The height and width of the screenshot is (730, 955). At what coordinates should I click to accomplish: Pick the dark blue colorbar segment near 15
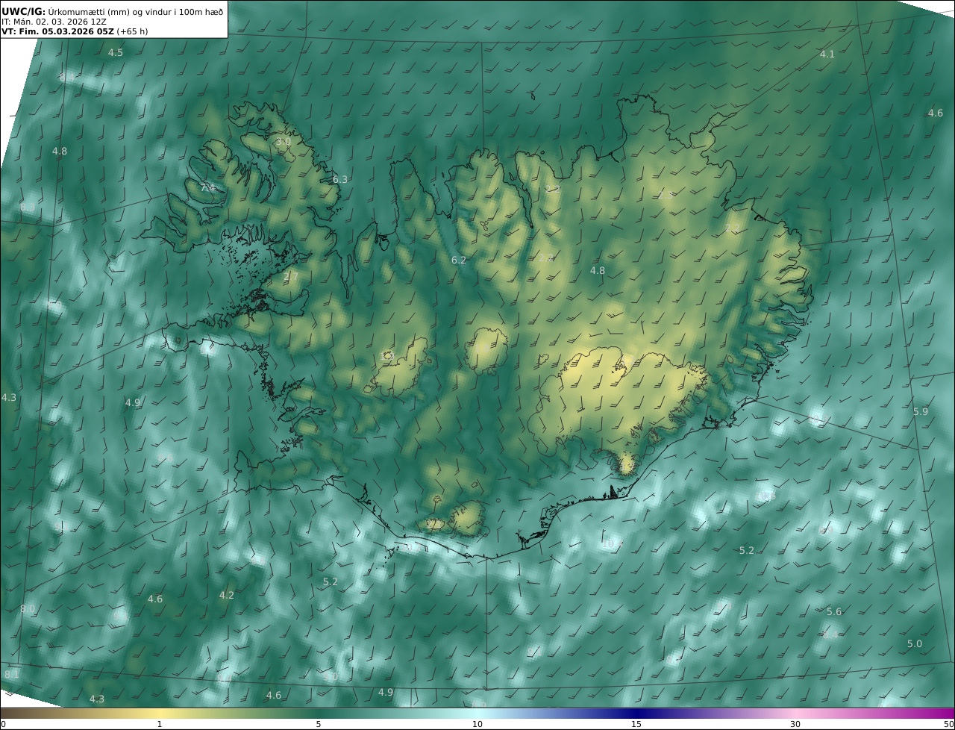coord(636,713)
